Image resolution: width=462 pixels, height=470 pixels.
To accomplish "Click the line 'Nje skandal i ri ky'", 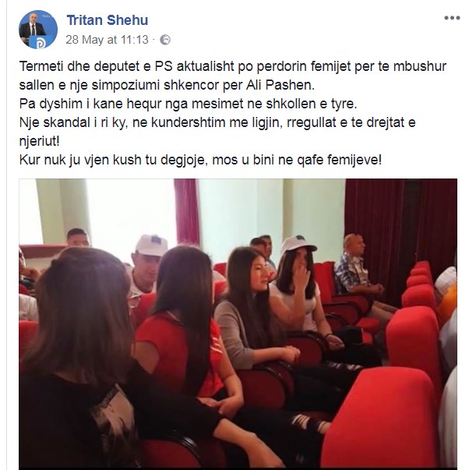I will [217, 132].
